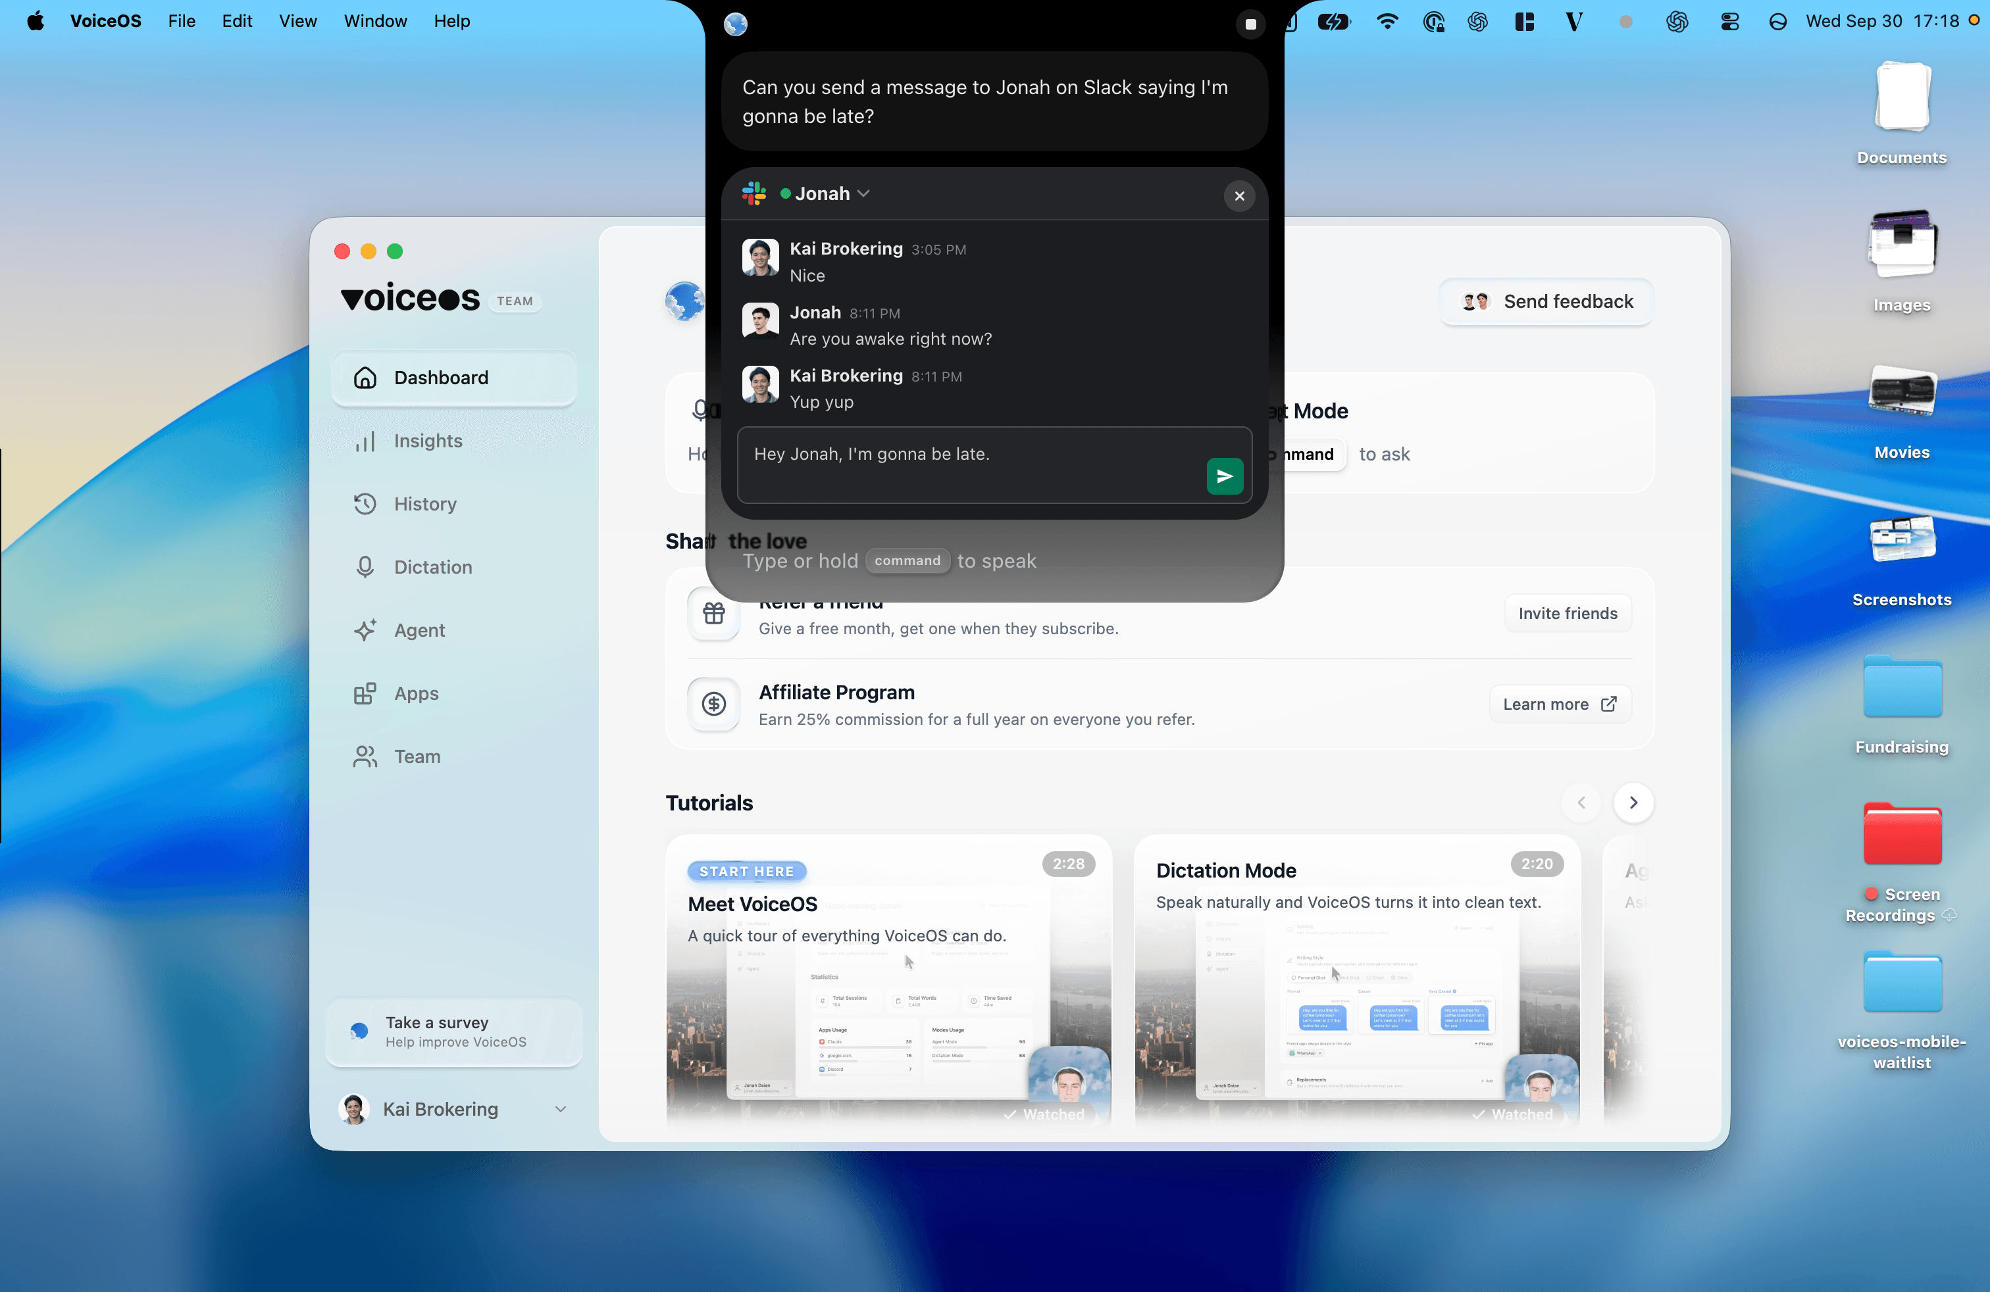This screenshot has height=1292, width=1990.
Task: Click the Affiliate Program dollar icon
Action: [713, 704]
